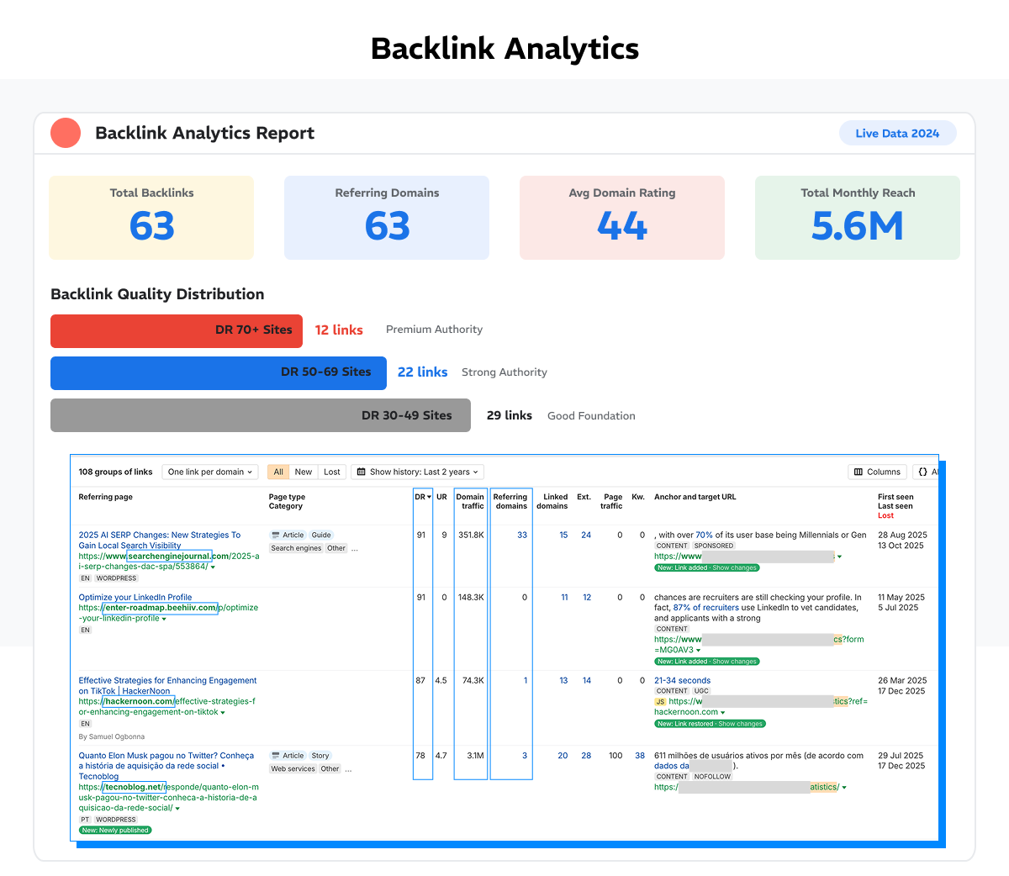The height and width of the screenshot is (876, 1009).
Task: Click the DR column sort arrow
Action: coord(429,498)
